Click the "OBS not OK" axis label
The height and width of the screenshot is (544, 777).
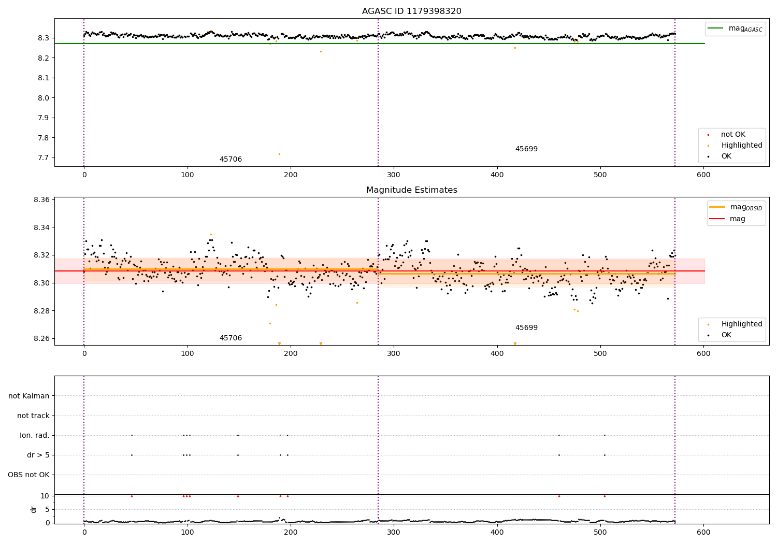coord(28,475)
